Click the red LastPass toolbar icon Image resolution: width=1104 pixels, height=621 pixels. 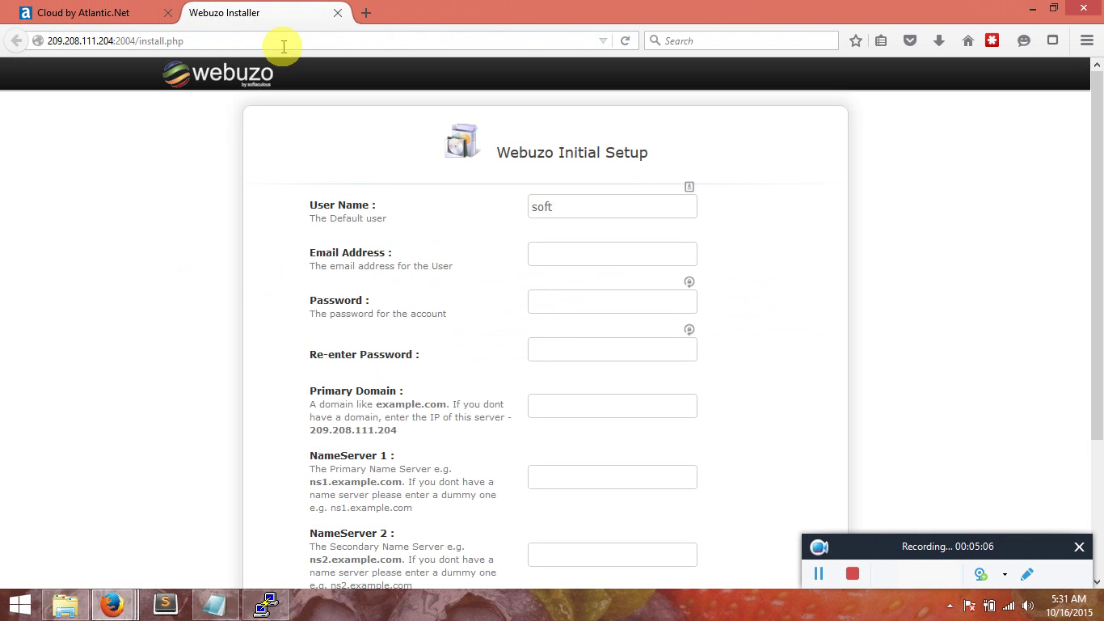point(992,40)
